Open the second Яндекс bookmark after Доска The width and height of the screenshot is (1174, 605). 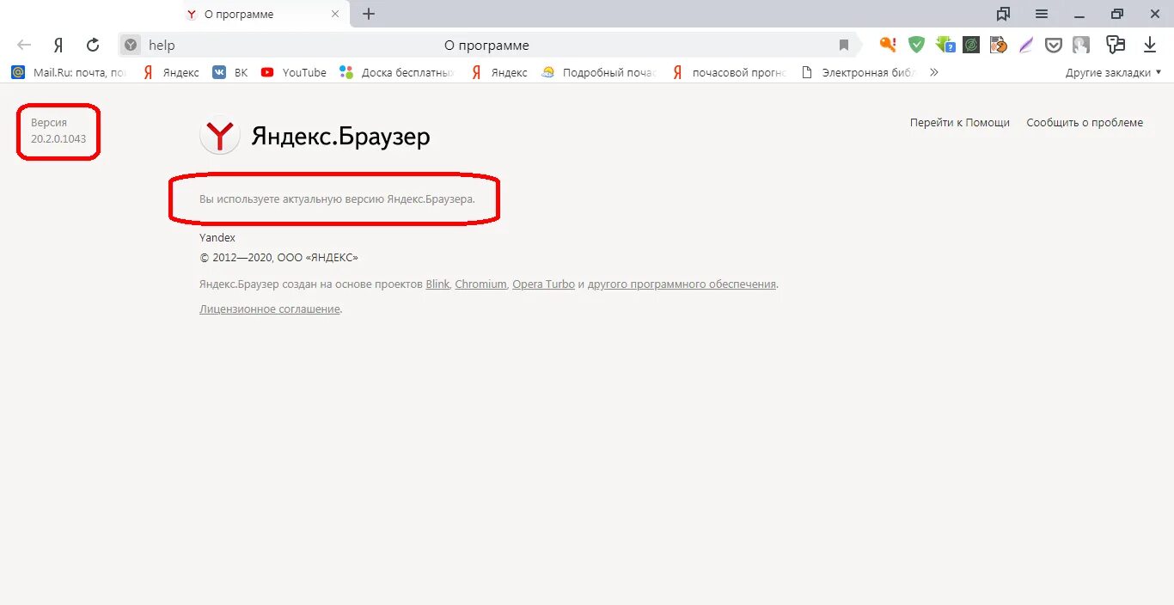point(499,73)
